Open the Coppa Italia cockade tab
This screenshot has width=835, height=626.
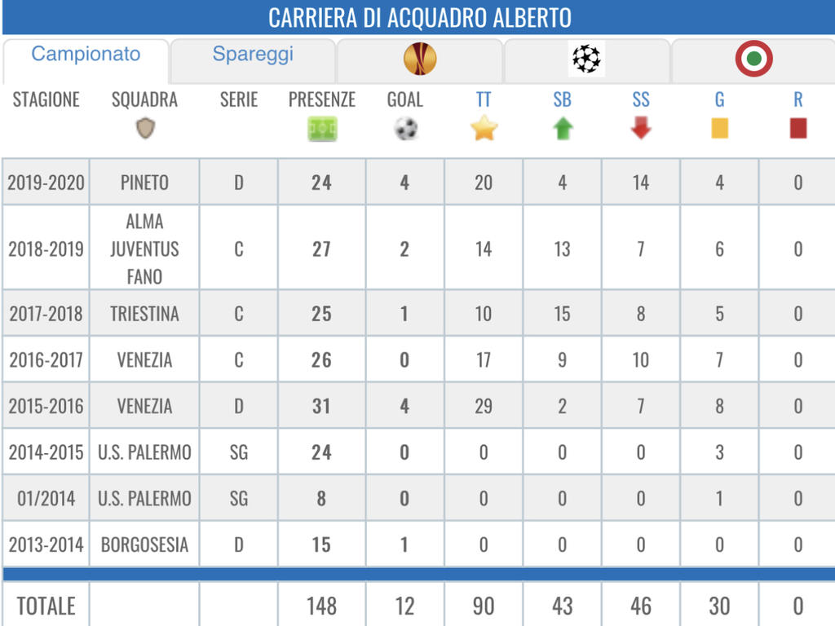753,59
